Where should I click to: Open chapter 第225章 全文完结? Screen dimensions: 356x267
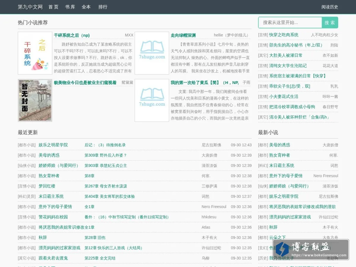(x=100, y=258)
